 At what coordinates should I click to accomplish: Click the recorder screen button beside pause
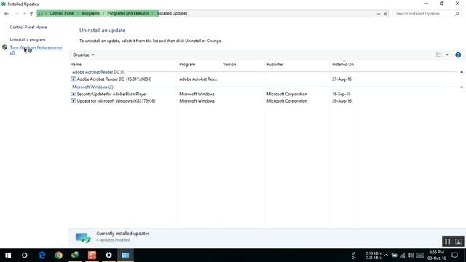pyautogui.click(x=459, y=242)
